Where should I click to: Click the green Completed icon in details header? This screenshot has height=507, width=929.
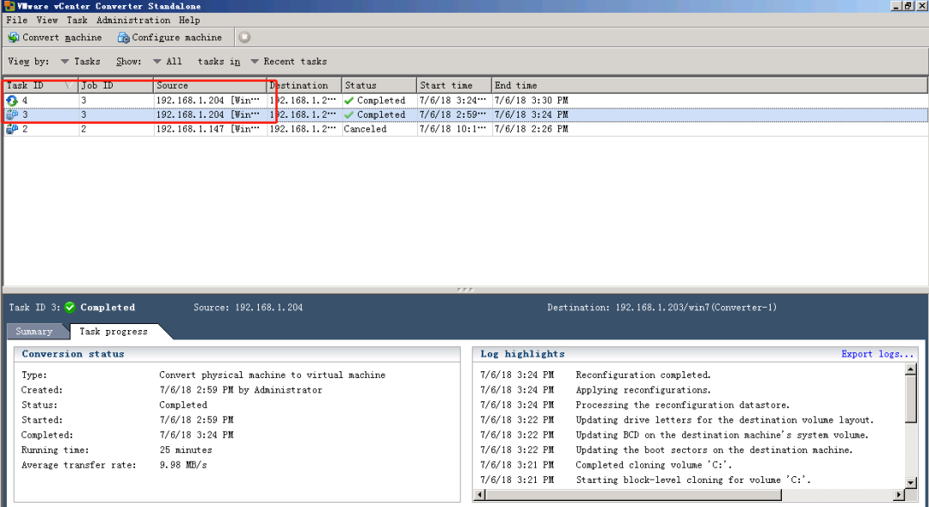pos(70,307)
